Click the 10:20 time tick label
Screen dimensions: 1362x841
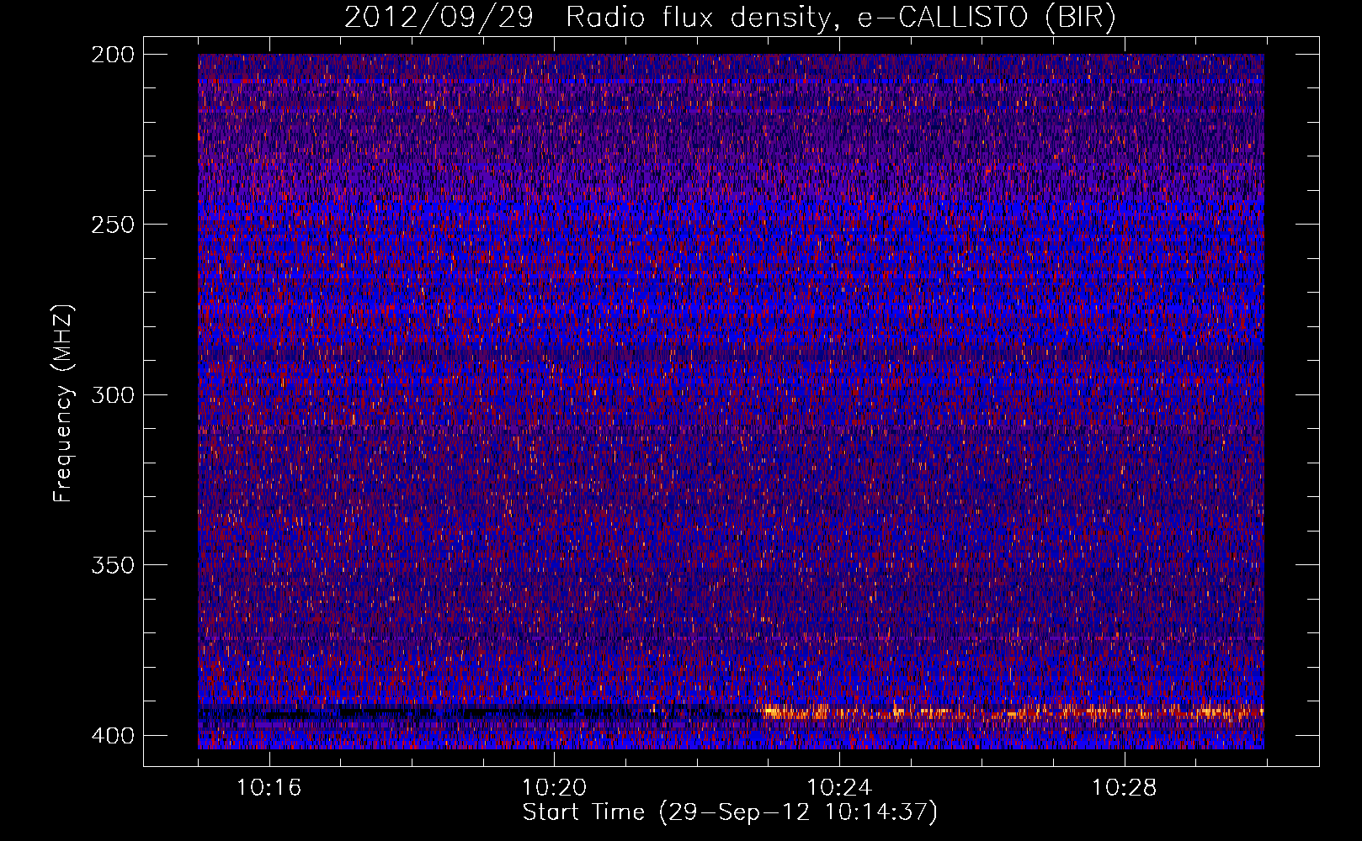554,788
